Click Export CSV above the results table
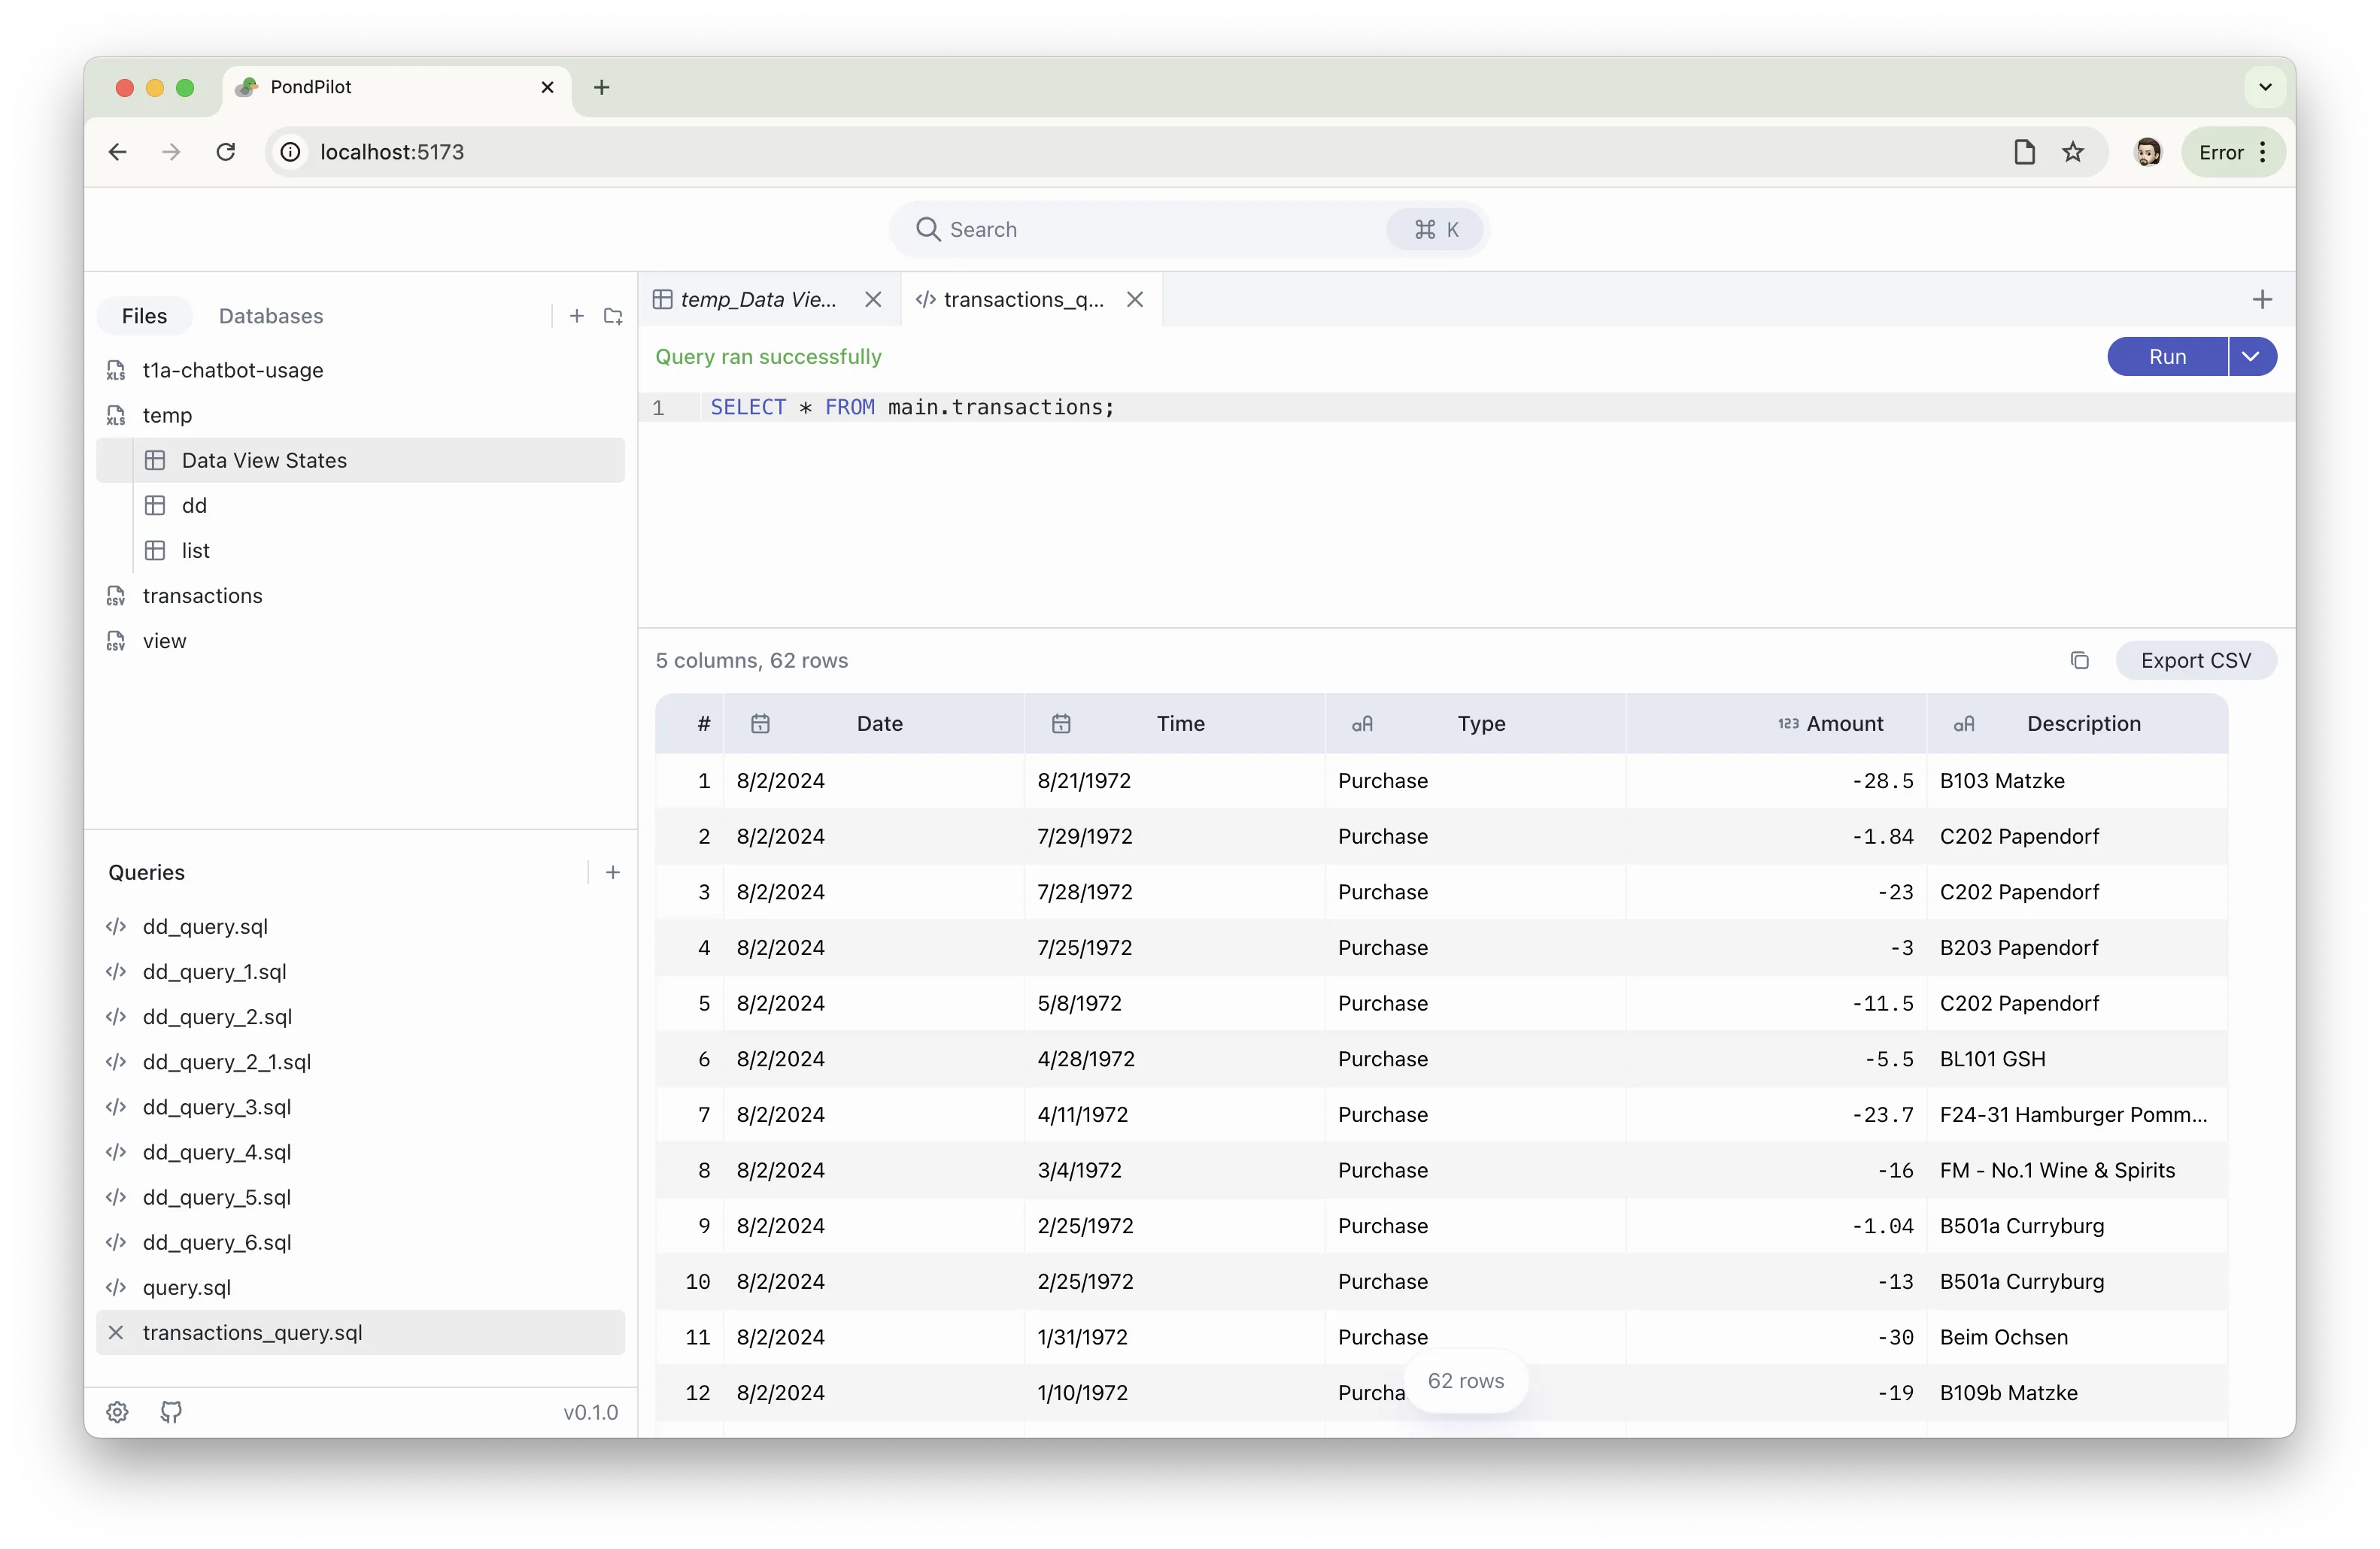Image resolution: width=2380 pixels, height=1549 pixels. click(2196, 659)
